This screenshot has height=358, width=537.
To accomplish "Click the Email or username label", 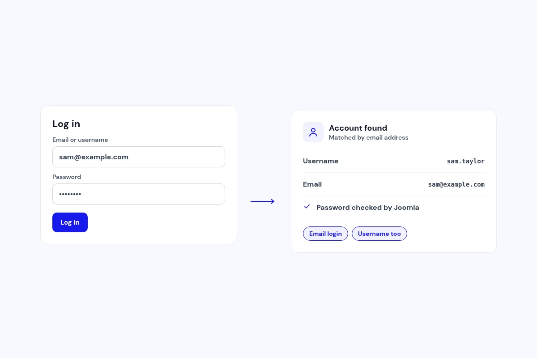I will coord(80,140).
